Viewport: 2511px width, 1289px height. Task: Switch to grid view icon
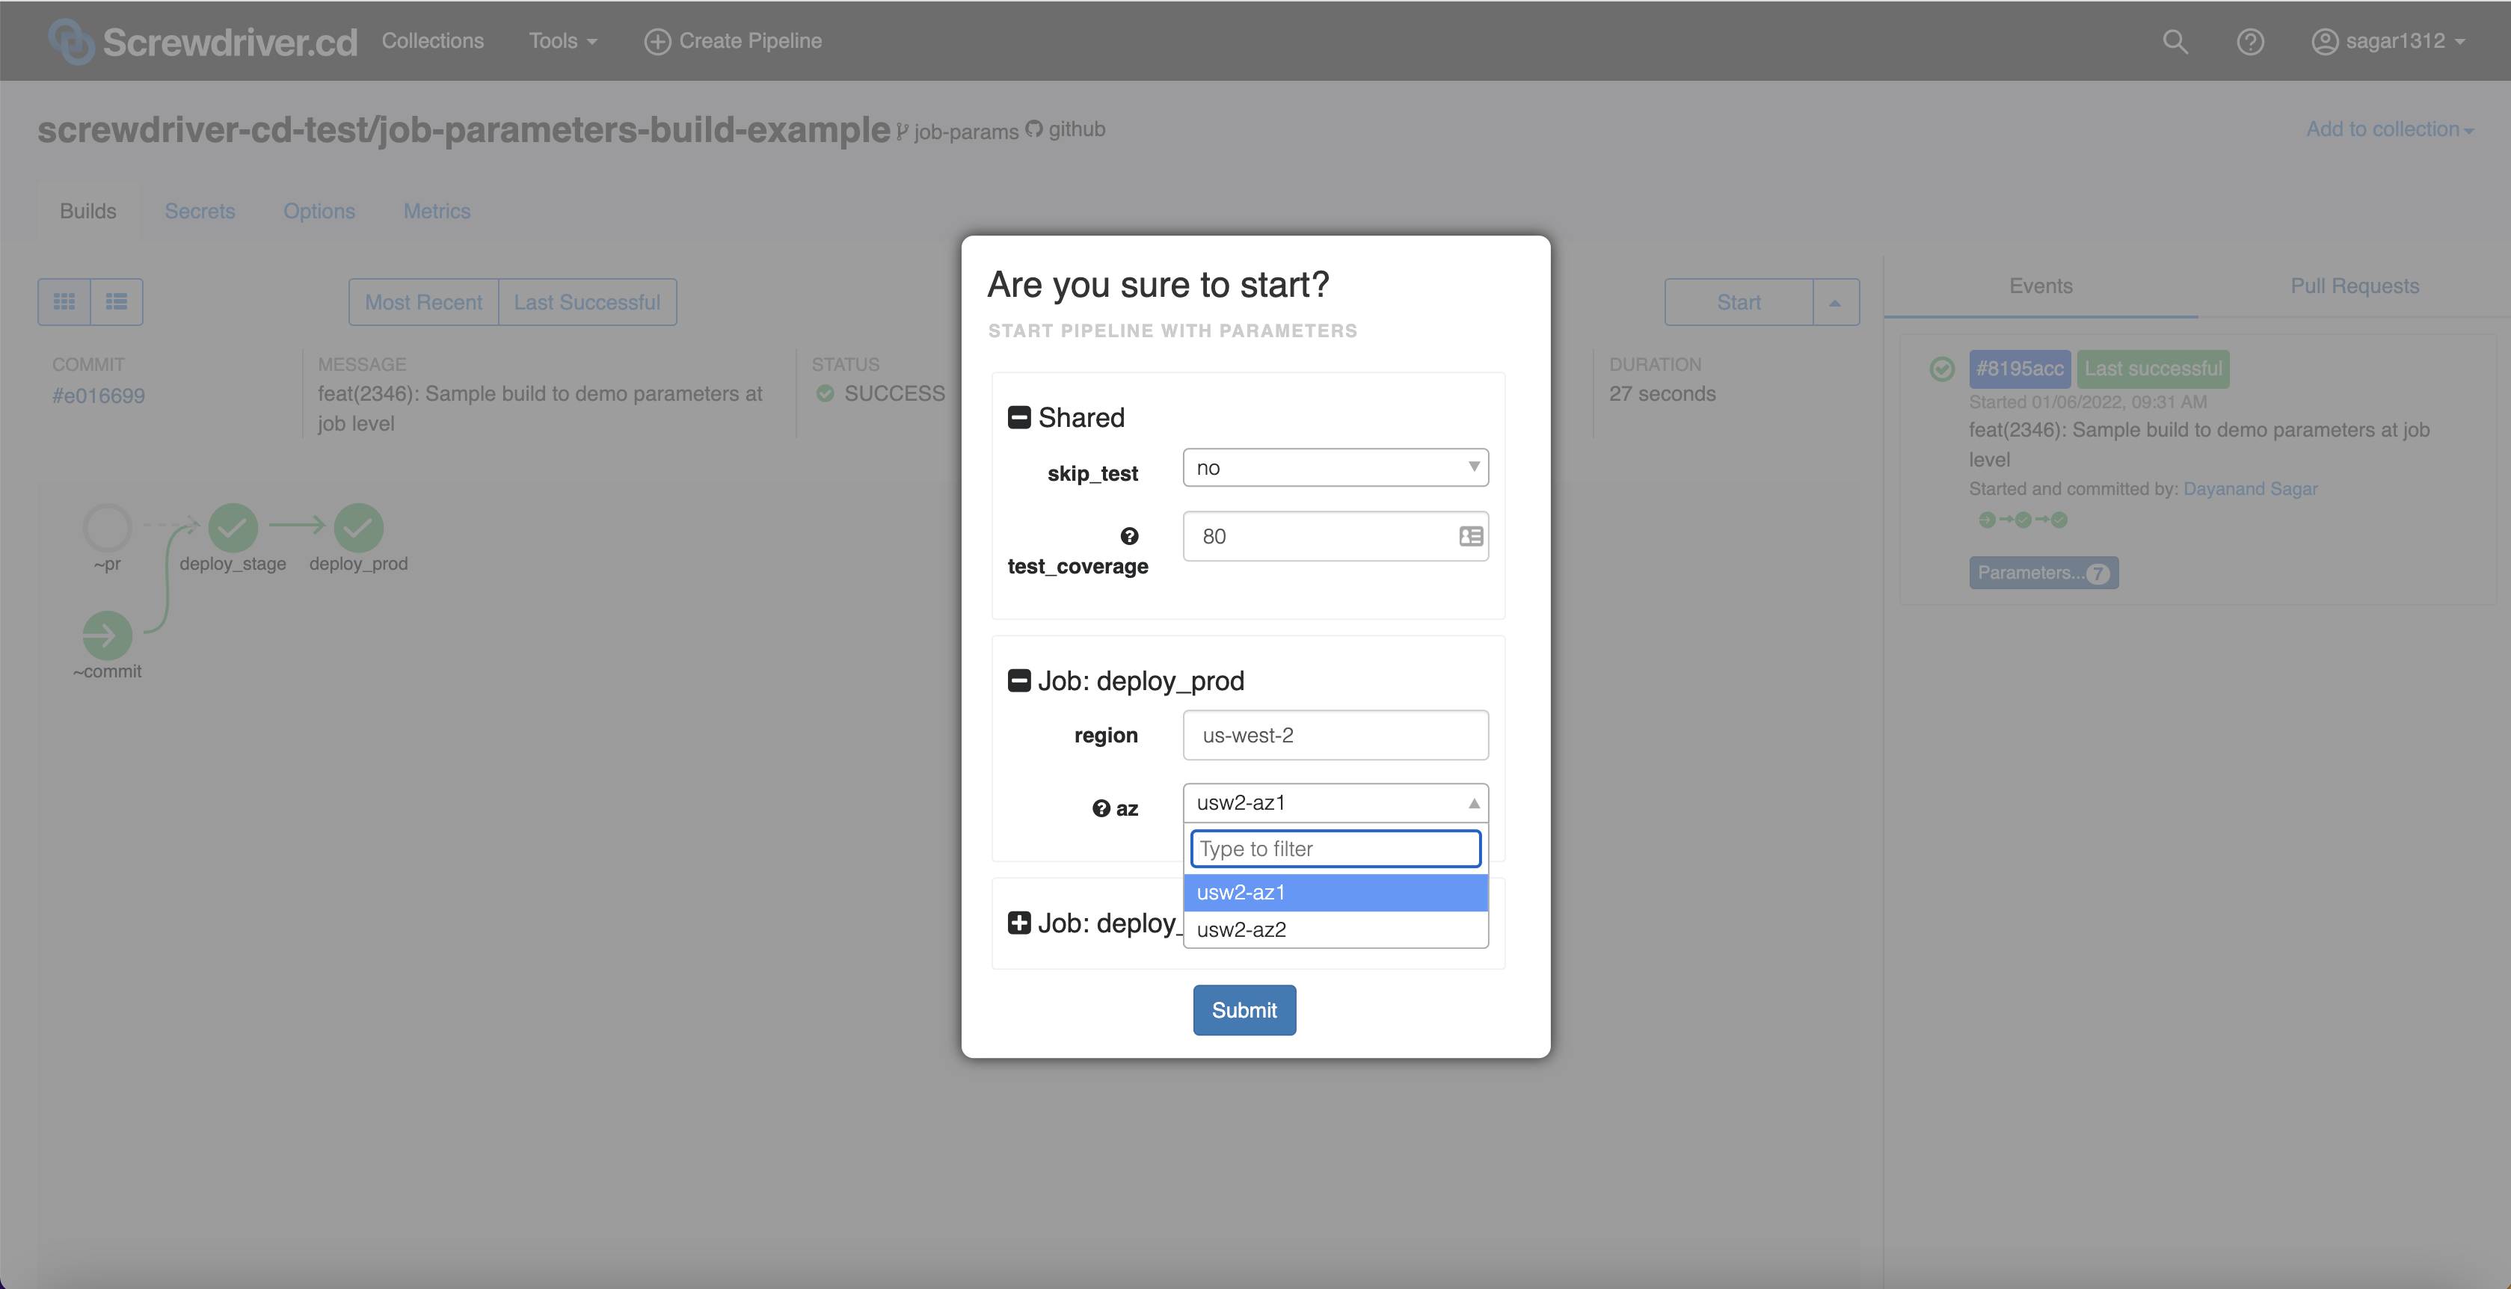coord(64,302)
